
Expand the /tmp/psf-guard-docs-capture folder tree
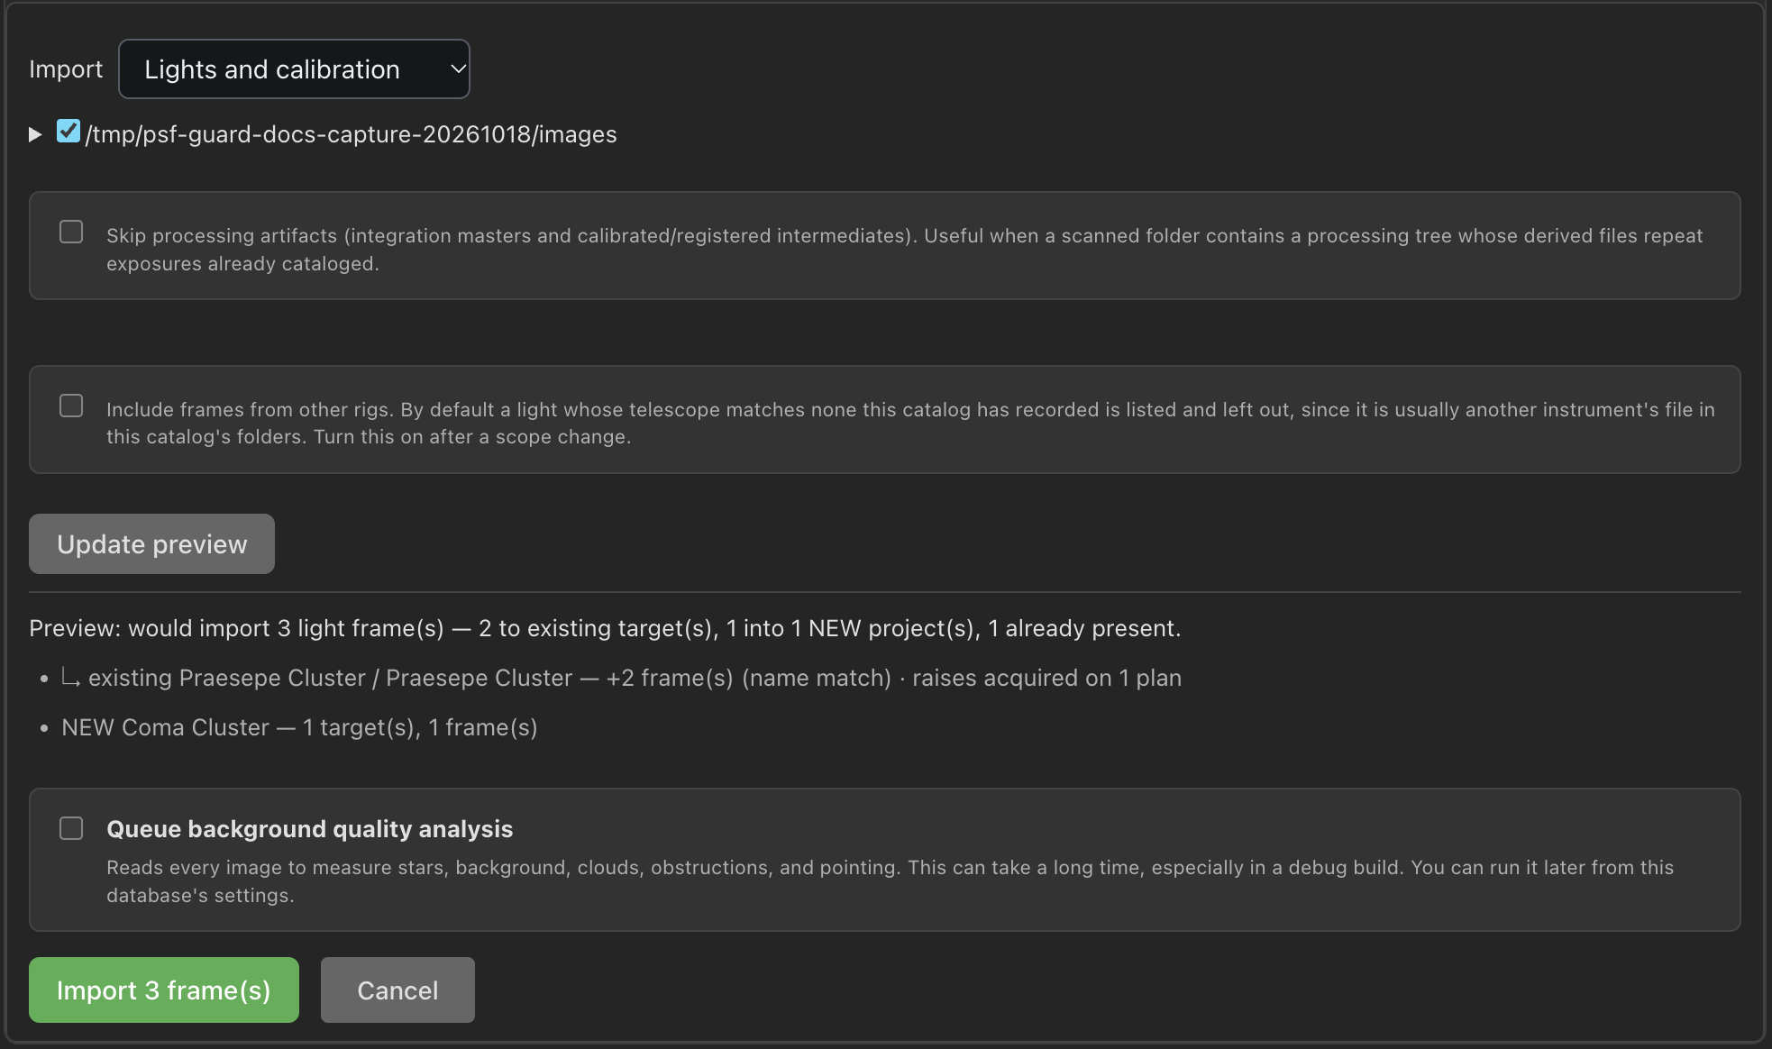coord(35,134)
